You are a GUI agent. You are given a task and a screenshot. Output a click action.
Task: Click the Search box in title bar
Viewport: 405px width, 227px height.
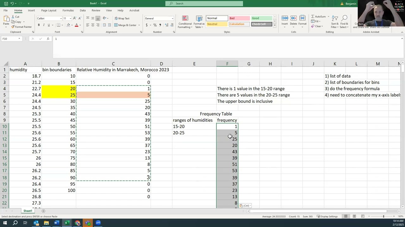pyautogui.click(x=204, y=3)
